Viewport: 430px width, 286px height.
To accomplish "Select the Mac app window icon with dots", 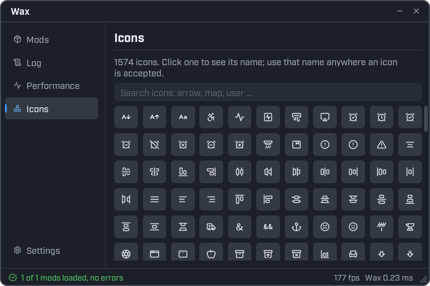I will [x=183, y=252].
